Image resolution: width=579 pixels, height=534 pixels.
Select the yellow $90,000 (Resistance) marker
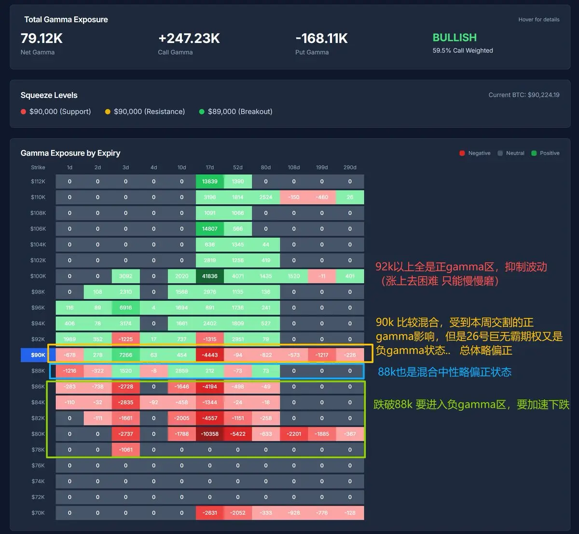[x=108, y=112]
